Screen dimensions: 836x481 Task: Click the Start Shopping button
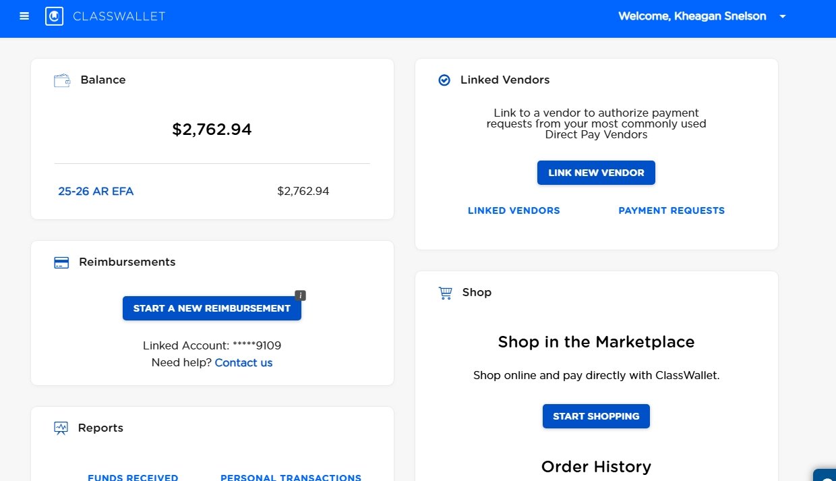point(596,416)
